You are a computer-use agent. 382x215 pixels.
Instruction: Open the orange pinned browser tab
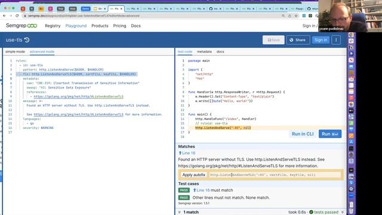coord(41,8)
